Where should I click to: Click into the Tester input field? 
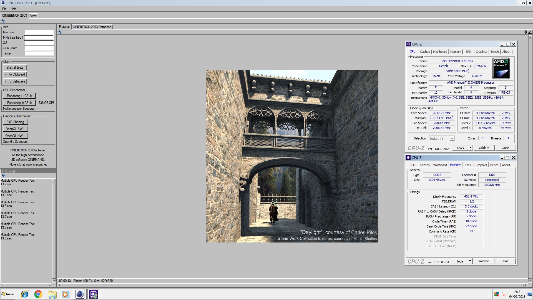coord(39,53)
